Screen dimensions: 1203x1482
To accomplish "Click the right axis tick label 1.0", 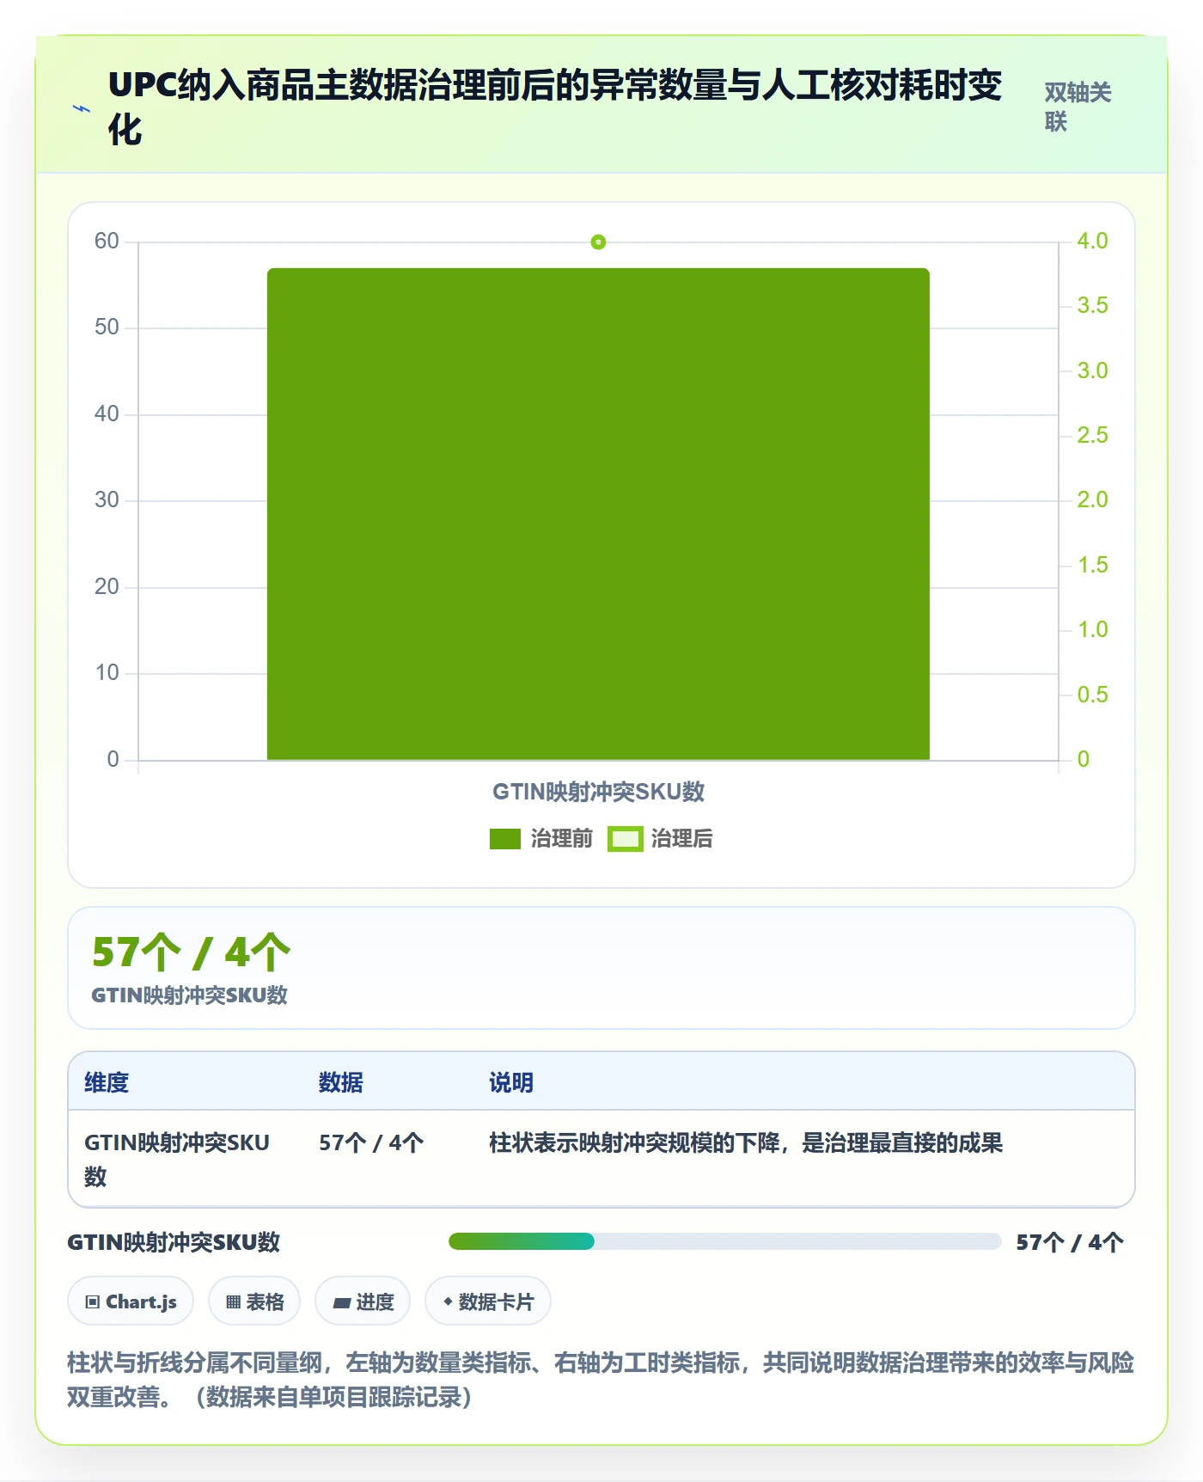I will click(1092, 629).
